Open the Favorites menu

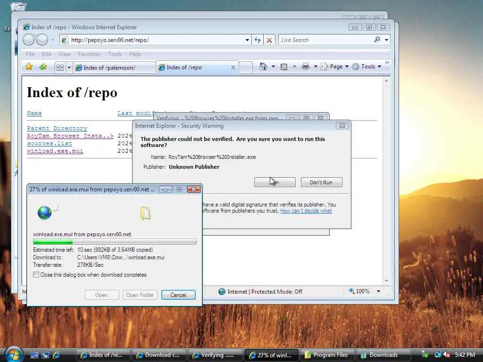[x=89, y=54]
